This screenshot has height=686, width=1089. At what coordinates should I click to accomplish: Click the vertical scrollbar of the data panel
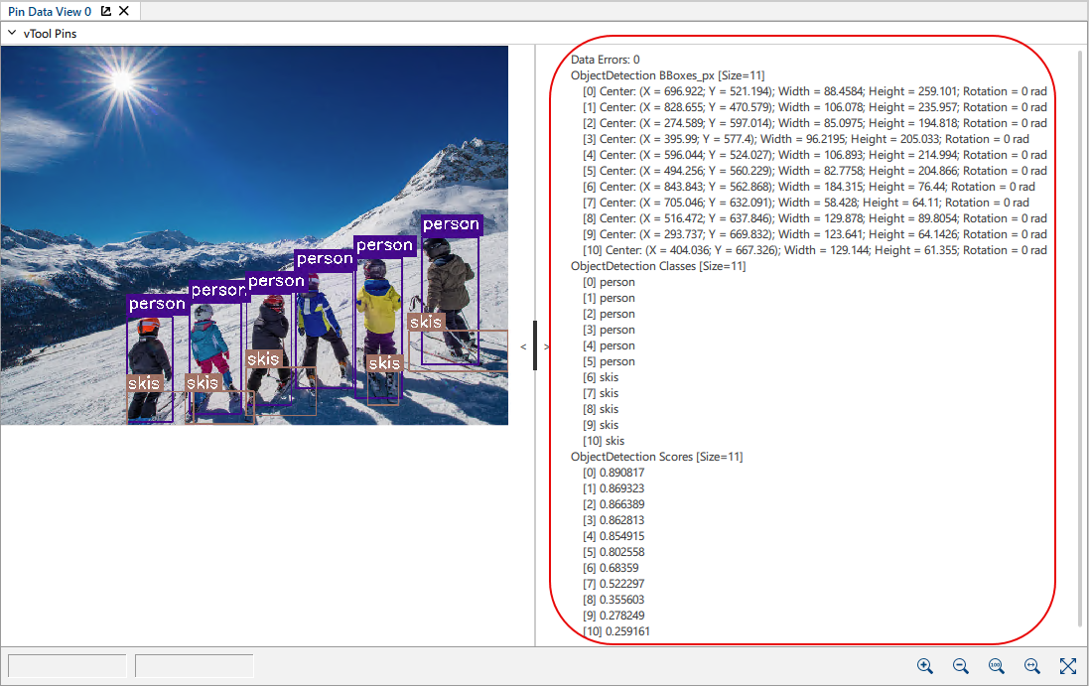tap(1080, 341)
